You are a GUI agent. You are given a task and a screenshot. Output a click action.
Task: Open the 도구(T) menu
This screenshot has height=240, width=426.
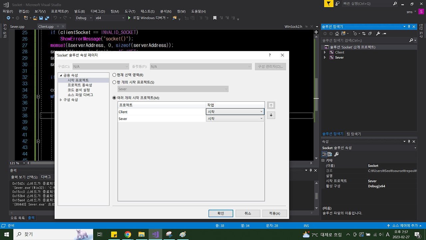point(130,11)
